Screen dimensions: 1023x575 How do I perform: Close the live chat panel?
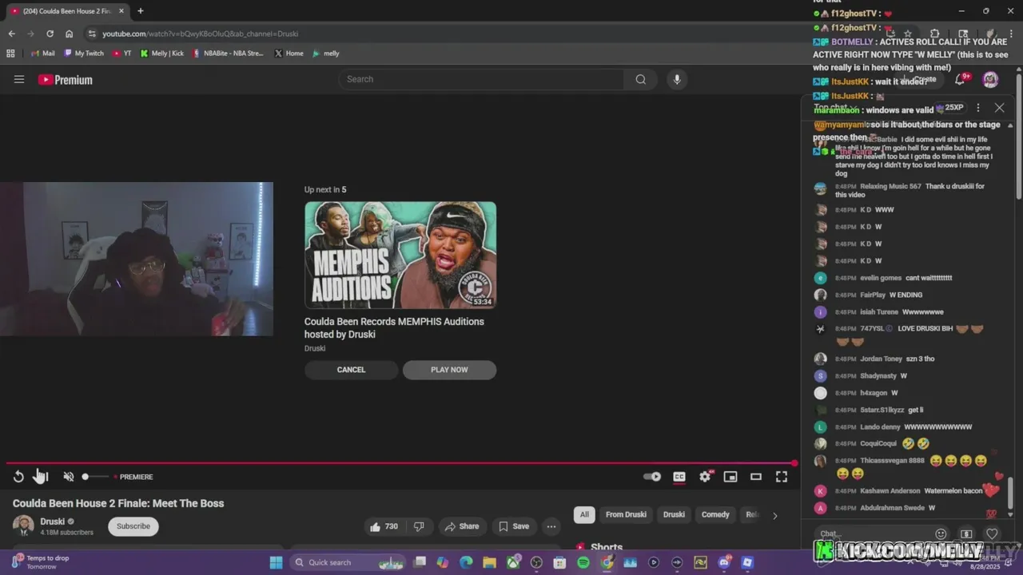tap(999, 107)
